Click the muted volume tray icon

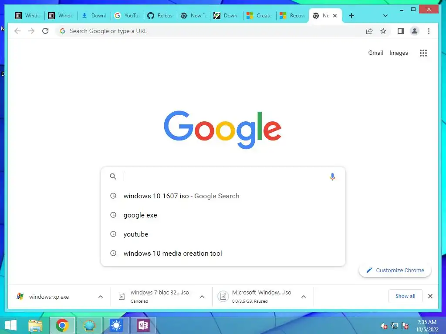[384, 326]
